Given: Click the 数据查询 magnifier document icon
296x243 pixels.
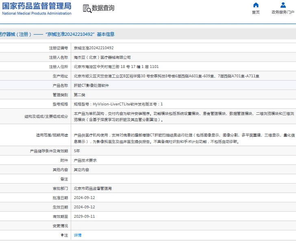Looking at the screenshot, I should click(x=87, y=9).
